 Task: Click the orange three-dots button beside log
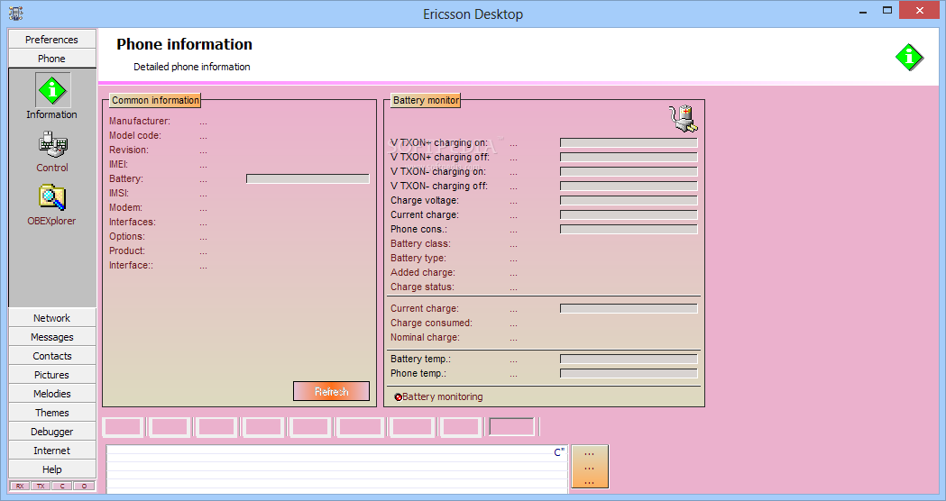(x=590, y=467)
